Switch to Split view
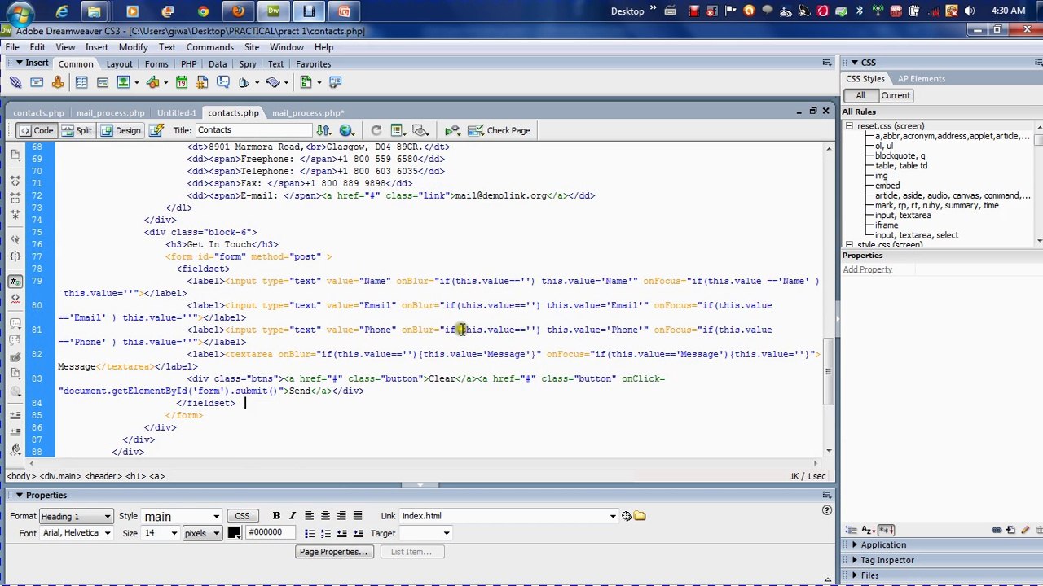1043x586 pixels. (x=77, y=130)
